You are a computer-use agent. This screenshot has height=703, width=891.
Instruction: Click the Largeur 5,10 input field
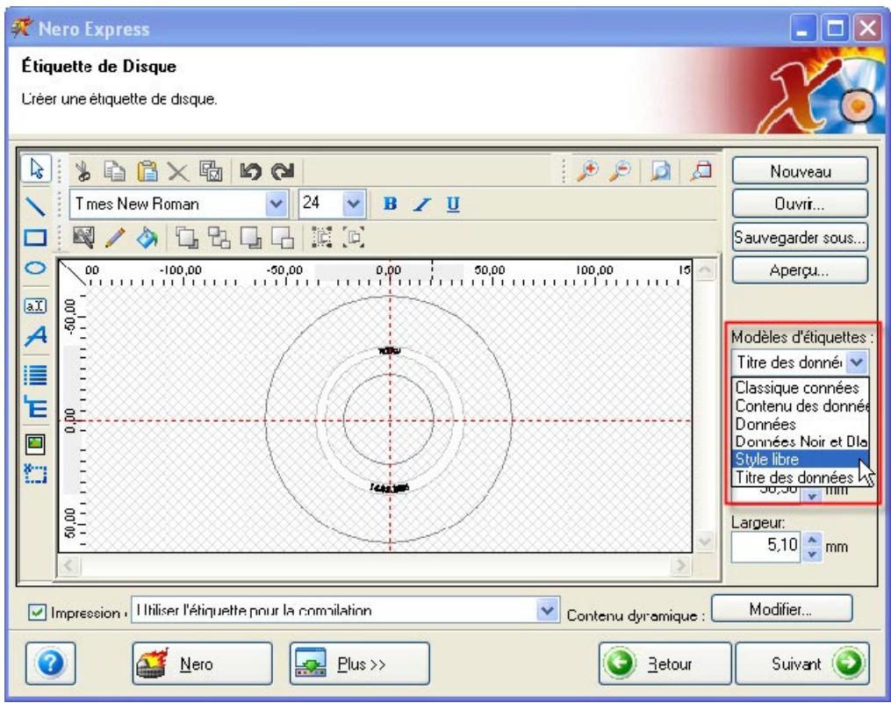766,547
